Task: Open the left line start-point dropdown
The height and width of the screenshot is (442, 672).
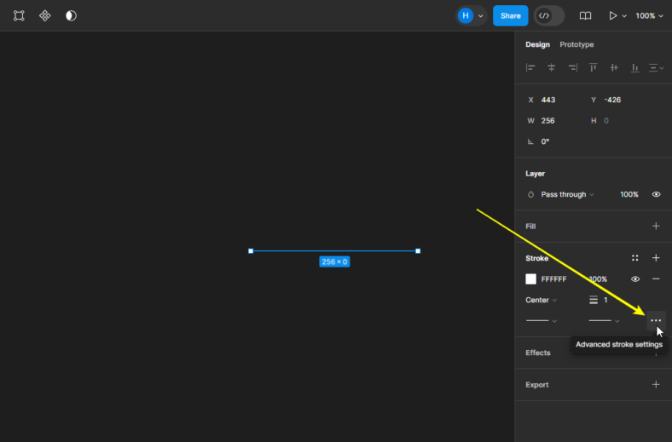Action: click(541, 320)
